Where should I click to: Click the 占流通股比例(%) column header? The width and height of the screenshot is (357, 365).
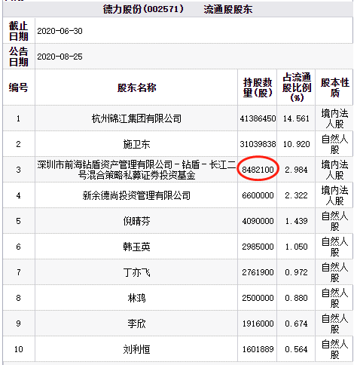click(297, 87)
